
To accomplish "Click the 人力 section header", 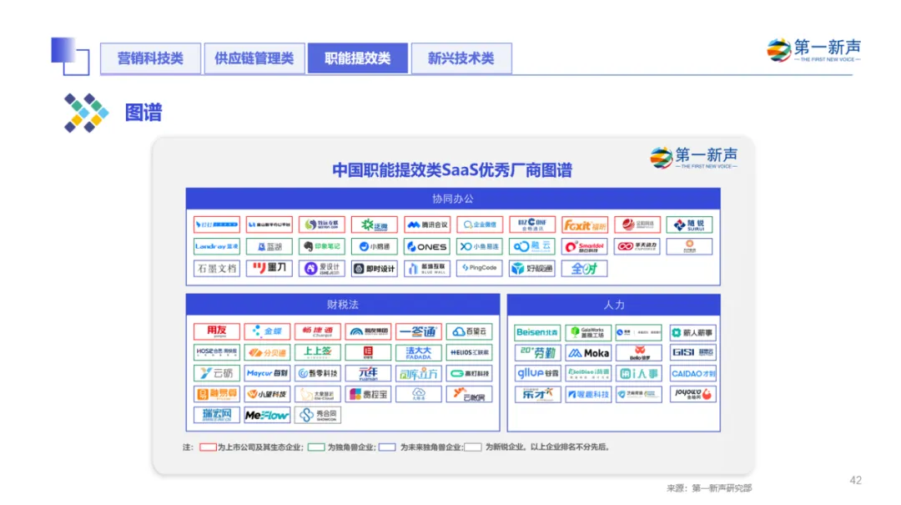I will coord(614,305).
